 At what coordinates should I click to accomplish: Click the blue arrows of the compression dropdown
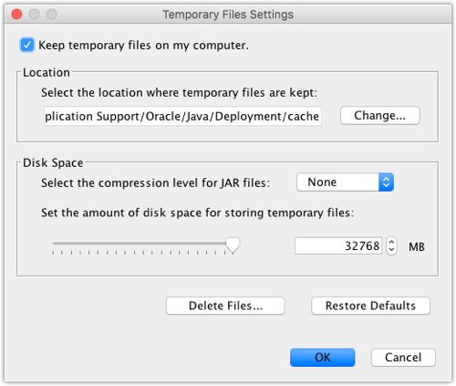pyautogui.click(x=386, y=183)
